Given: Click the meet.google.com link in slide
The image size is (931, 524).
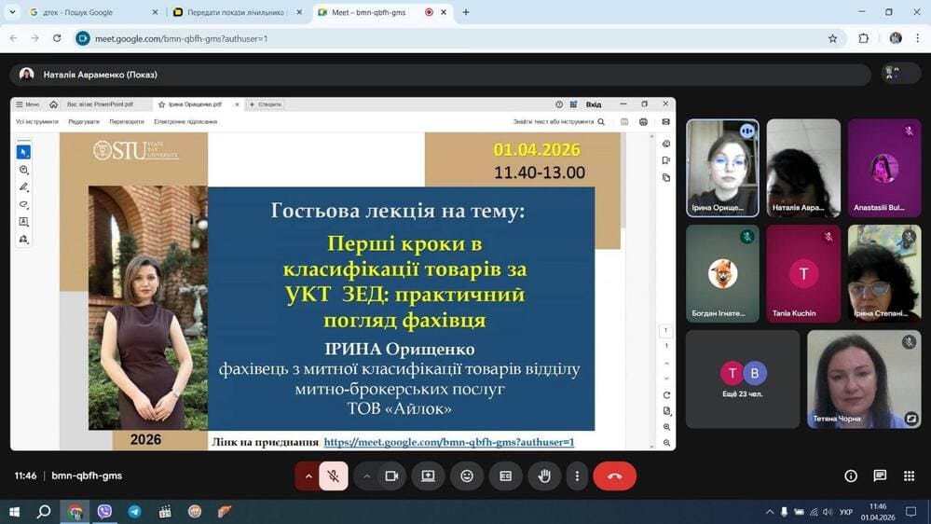Looking at the screenshot, I should [x=448, y=442].
